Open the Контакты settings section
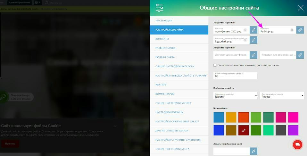The image size is (307, 156). 162,39
